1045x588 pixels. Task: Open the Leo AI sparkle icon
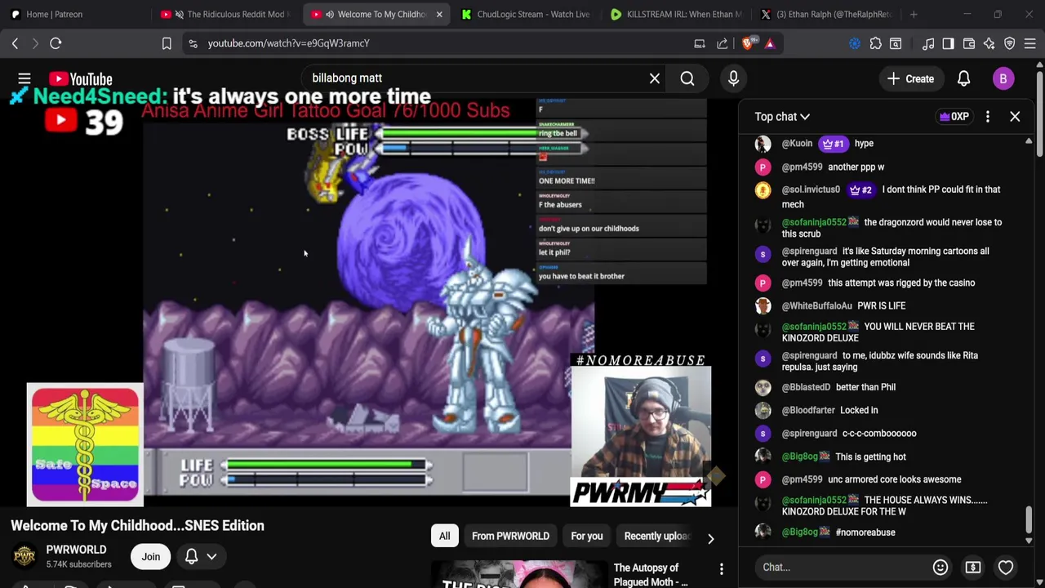tap(989, 43)
